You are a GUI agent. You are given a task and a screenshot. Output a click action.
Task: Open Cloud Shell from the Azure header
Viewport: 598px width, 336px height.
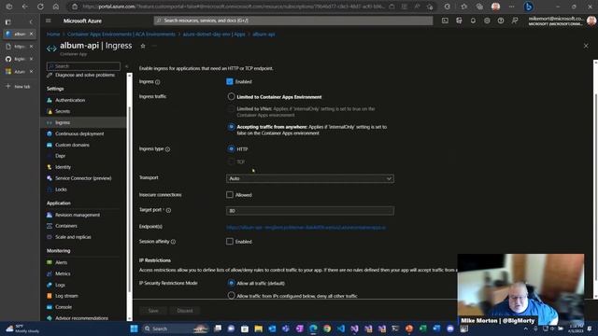(x=445, y=21)
